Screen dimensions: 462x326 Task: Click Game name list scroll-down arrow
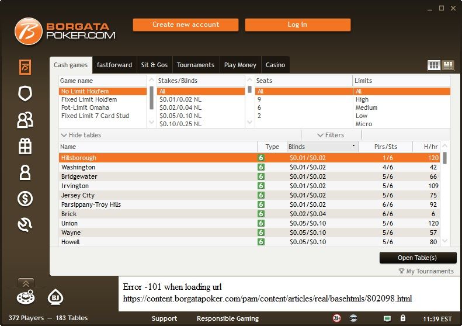click(151, 122)
